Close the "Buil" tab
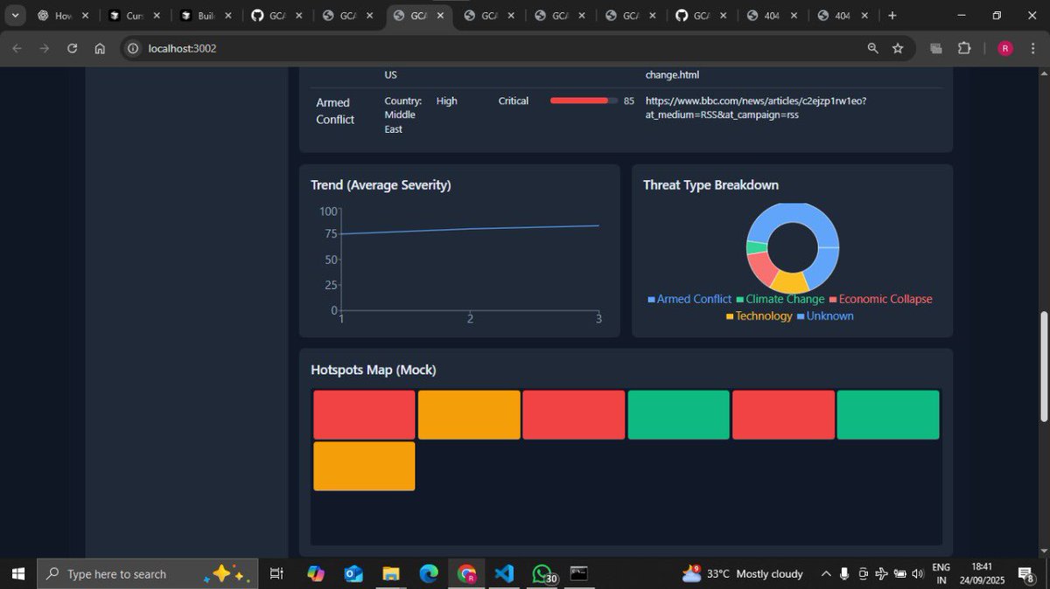 click(227, 16)
